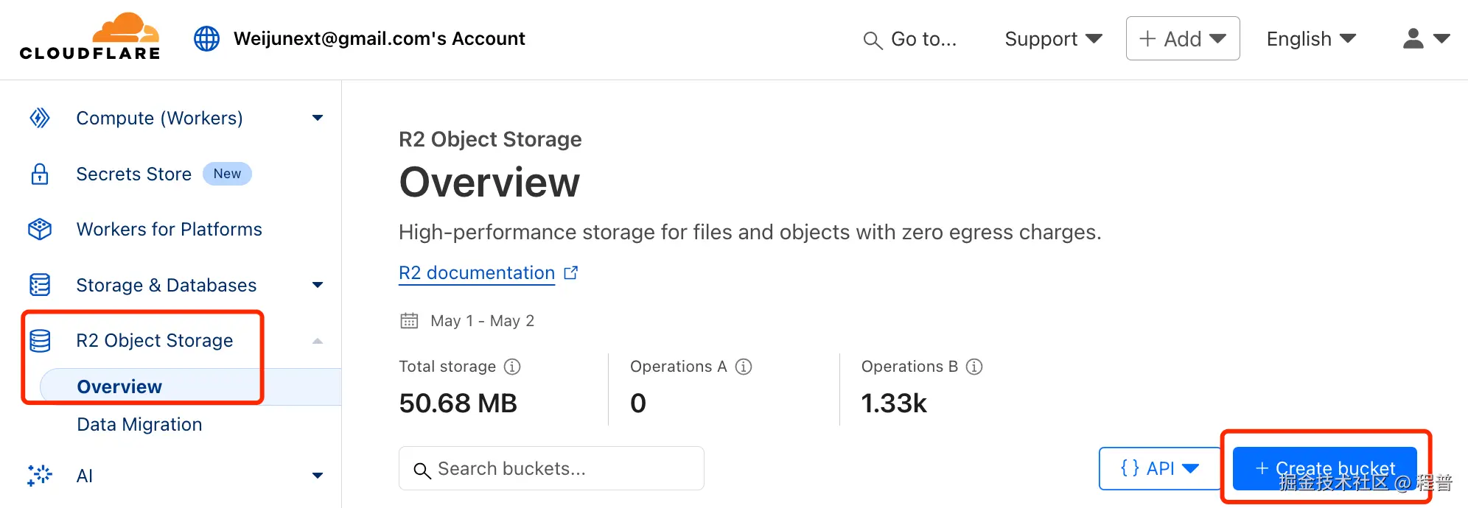The width and height of the screenshot is (1468, 508).
Task: Click the Compute (Workers) sidebar icon
Action: [40, 118]
